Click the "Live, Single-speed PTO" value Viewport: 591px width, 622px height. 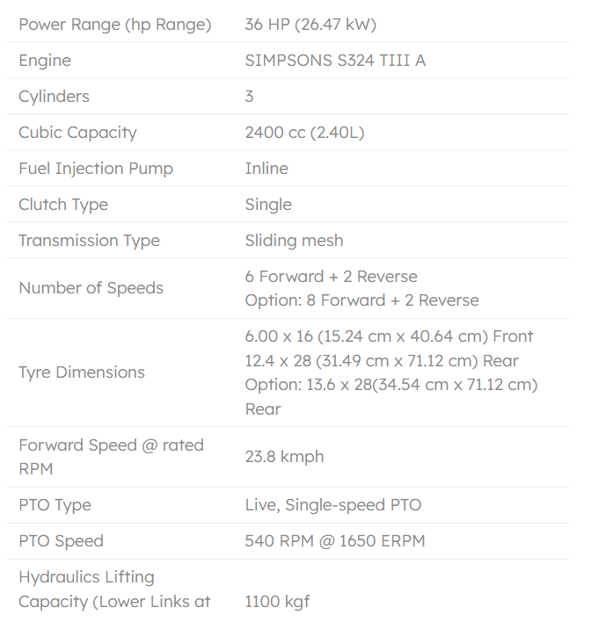pos(332,505)
